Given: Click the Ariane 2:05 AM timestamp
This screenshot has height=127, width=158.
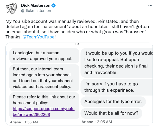Looking at the screenshot, I should click(x=97, y=122).
